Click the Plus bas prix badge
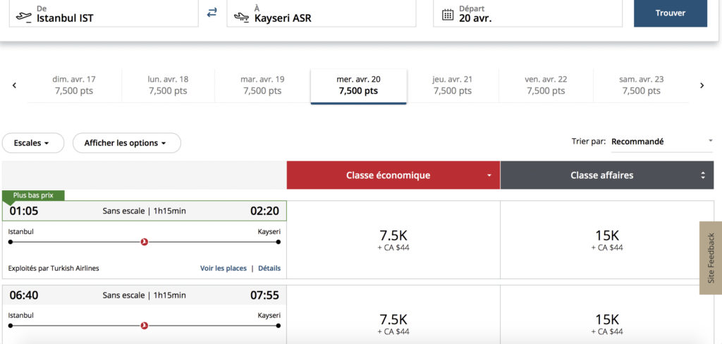Screen dimensions: 722x344 33,195
